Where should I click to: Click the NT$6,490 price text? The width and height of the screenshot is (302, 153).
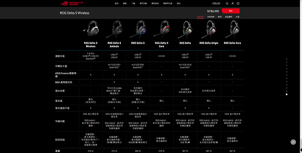213,11
